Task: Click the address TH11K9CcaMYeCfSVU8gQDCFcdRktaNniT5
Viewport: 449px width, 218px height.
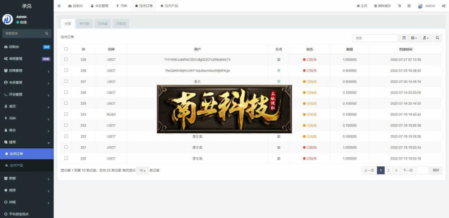Action: (x=197, y=60)
